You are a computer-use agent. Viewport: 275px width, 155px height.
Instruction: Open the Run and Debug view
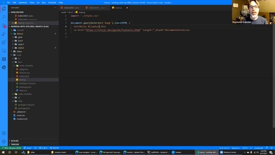(x=4, y=34)
